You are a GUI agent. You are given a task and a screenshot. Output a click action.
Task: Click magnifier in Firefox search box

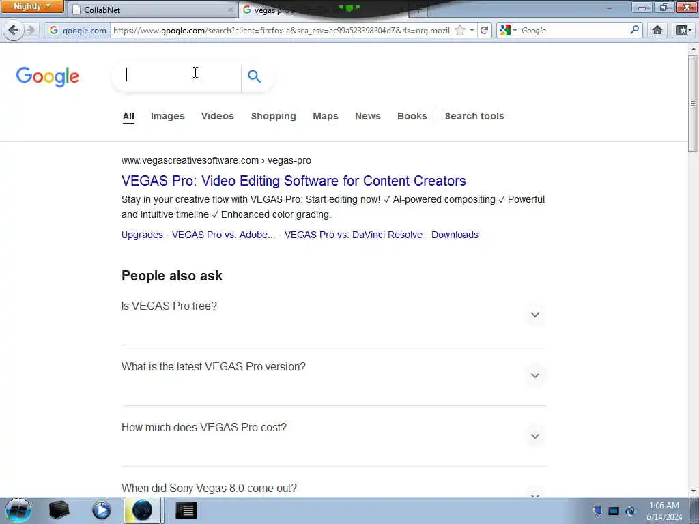[634, 30]
